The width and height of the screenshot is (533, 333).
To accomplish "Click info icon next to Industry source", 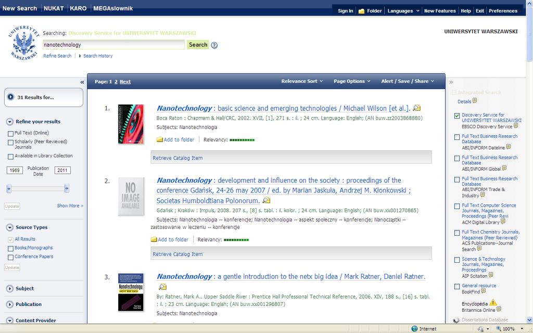I will coord(483,195).
